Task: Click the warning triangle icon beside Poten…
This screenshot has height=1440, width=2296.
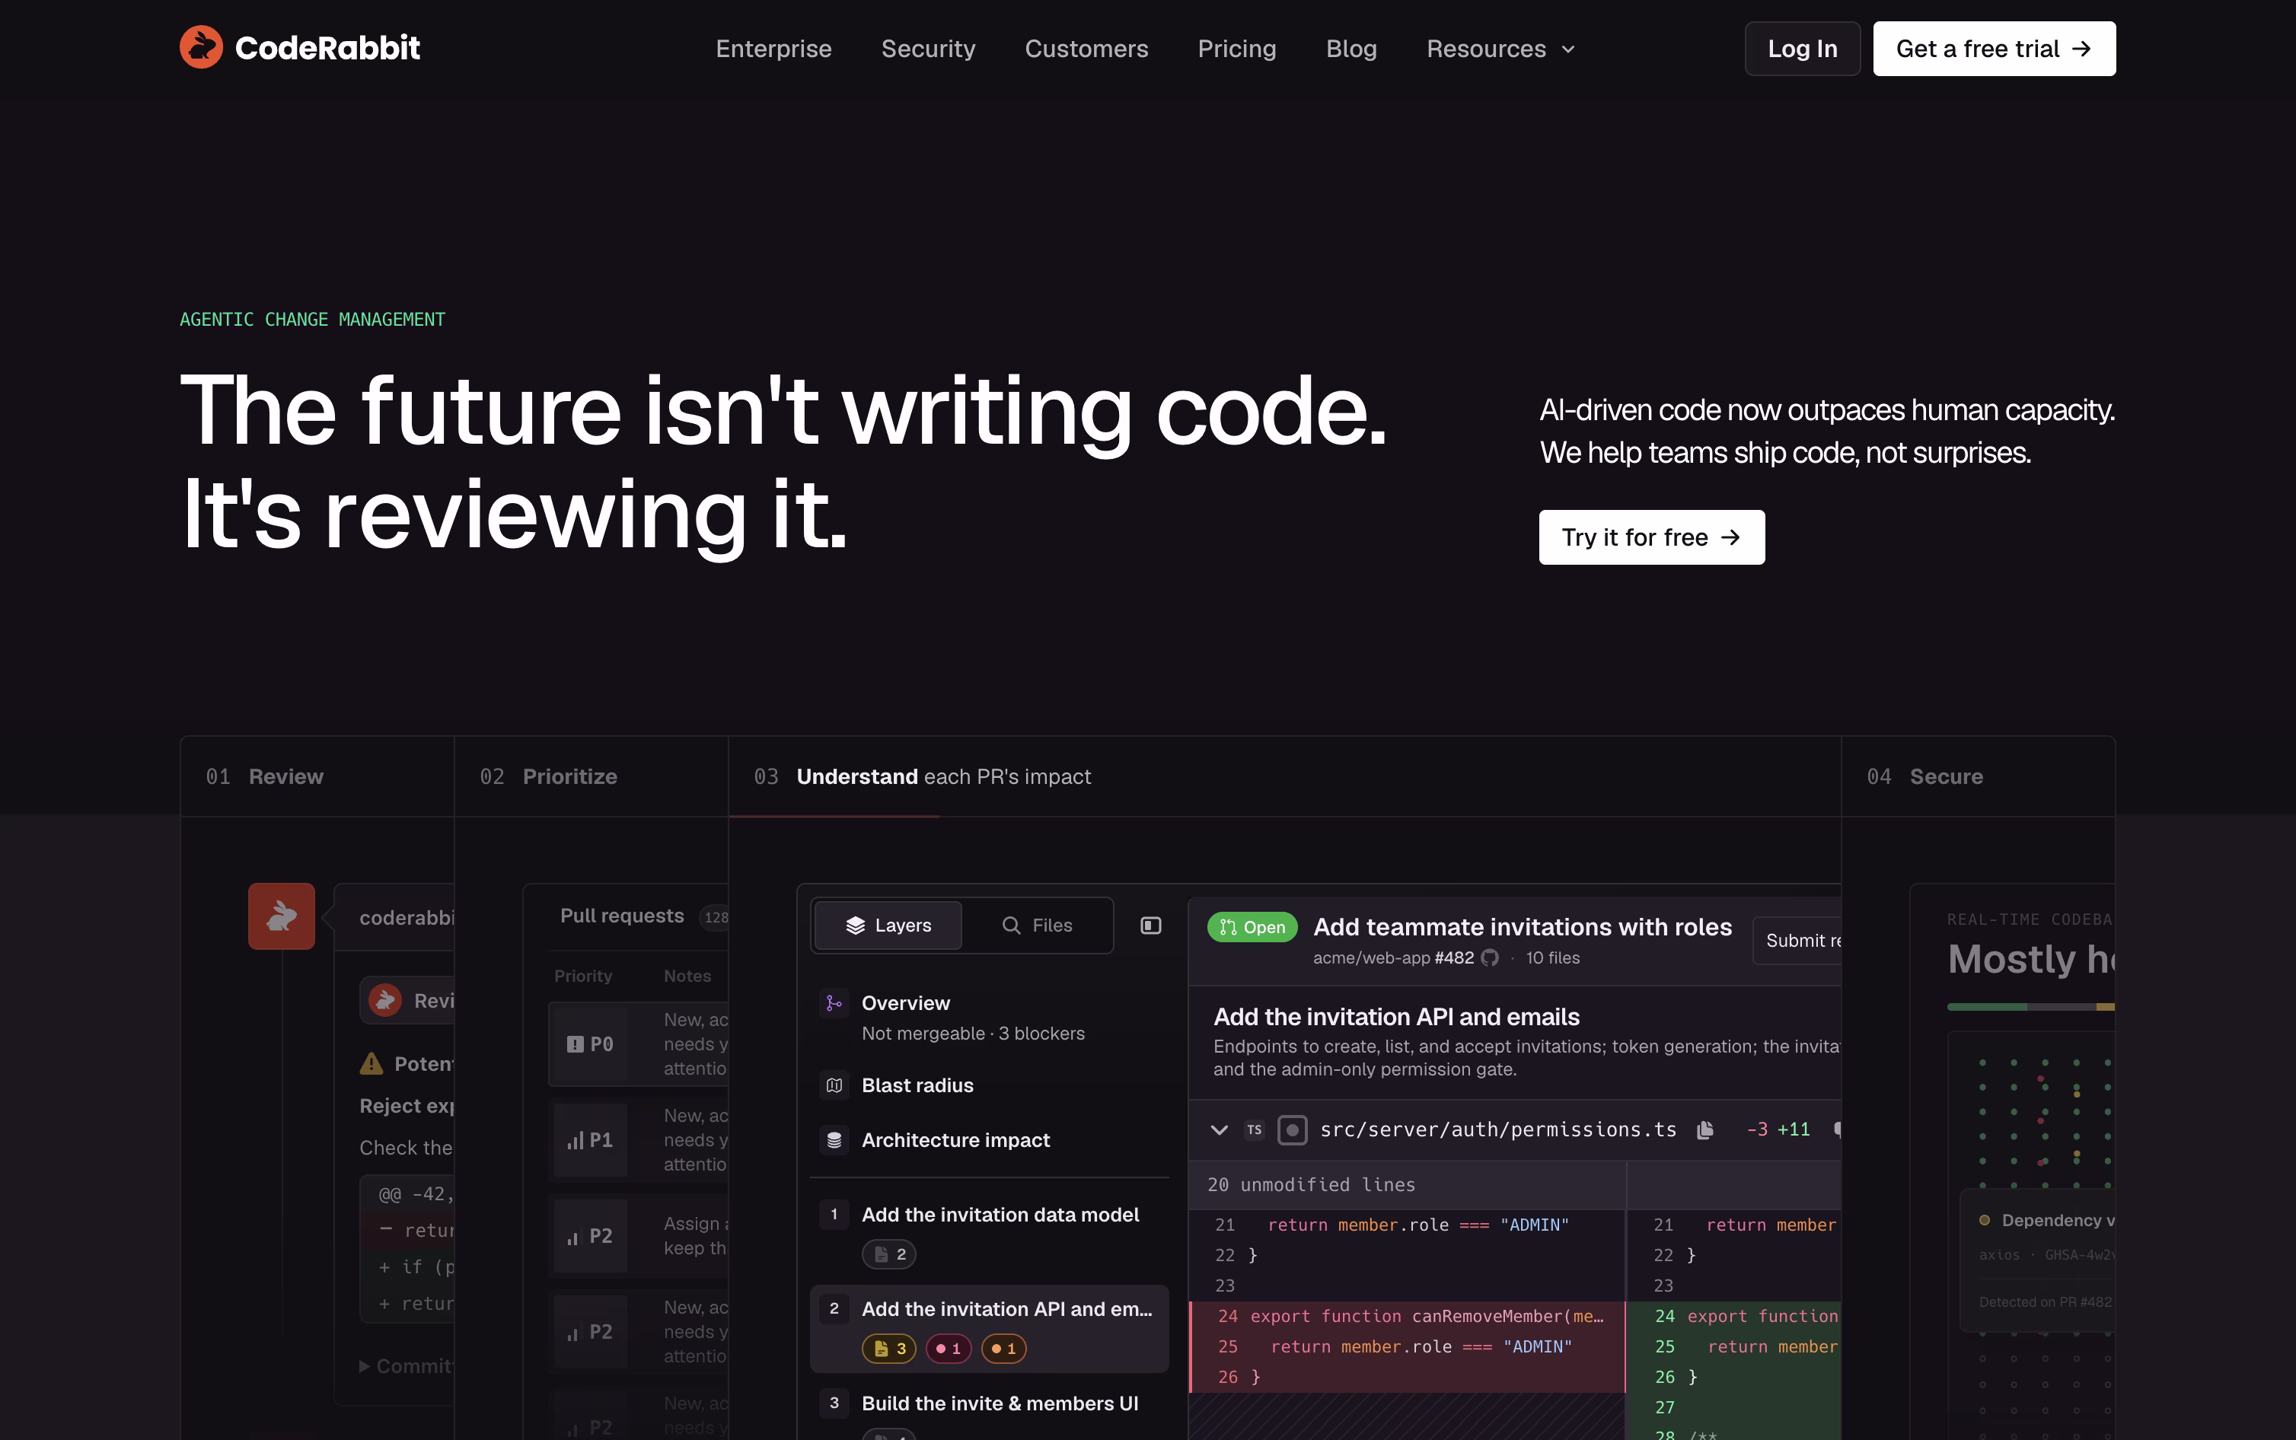Action: 372,1064
